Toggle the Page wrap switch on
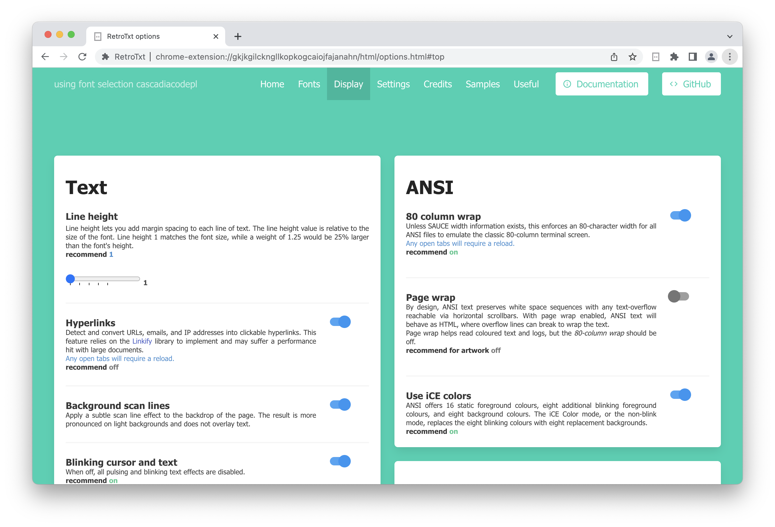Image resolution: width=775 pixels, height=527 pixels. point(680,296)
